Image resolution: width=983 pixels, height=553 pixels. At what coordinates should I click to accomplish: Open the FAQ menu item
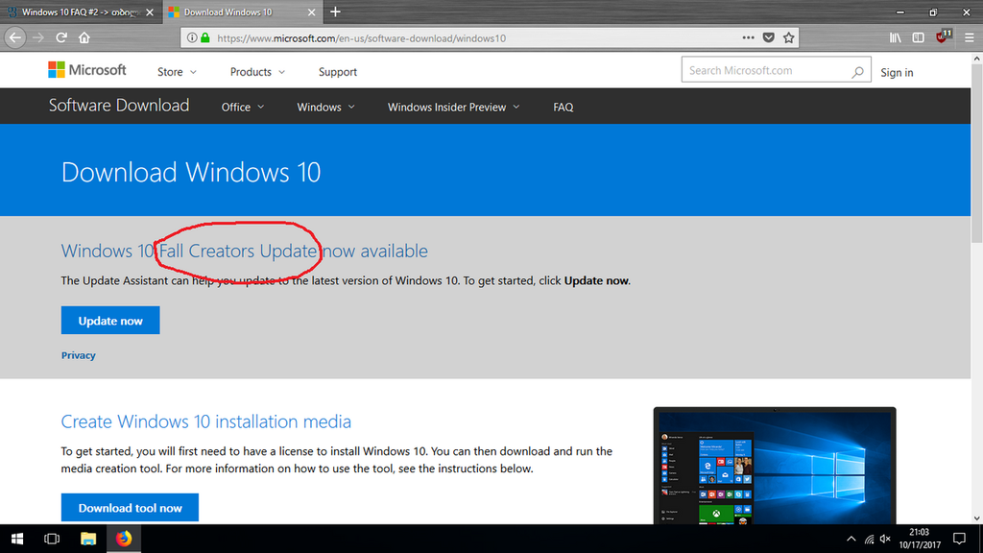(563, 108)
